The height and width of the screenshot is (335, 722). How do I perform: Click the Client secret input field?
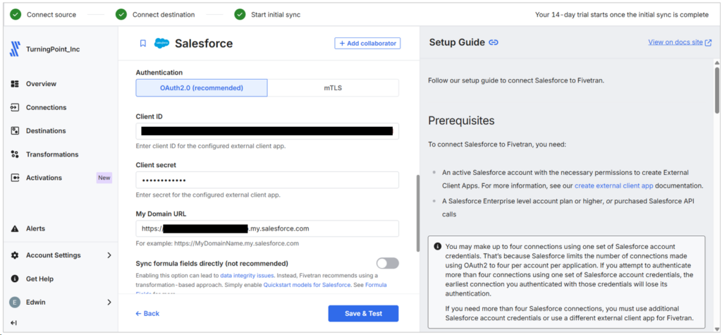tap(267, 180)
